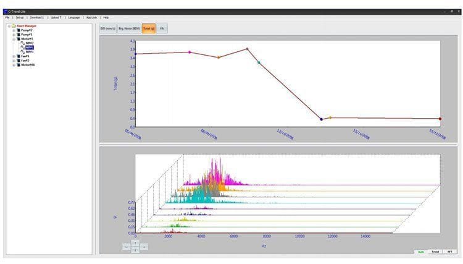Click the waveform icon of highlighted measurement point
Screen dimensions: 463x264
[x=22, y=47]
